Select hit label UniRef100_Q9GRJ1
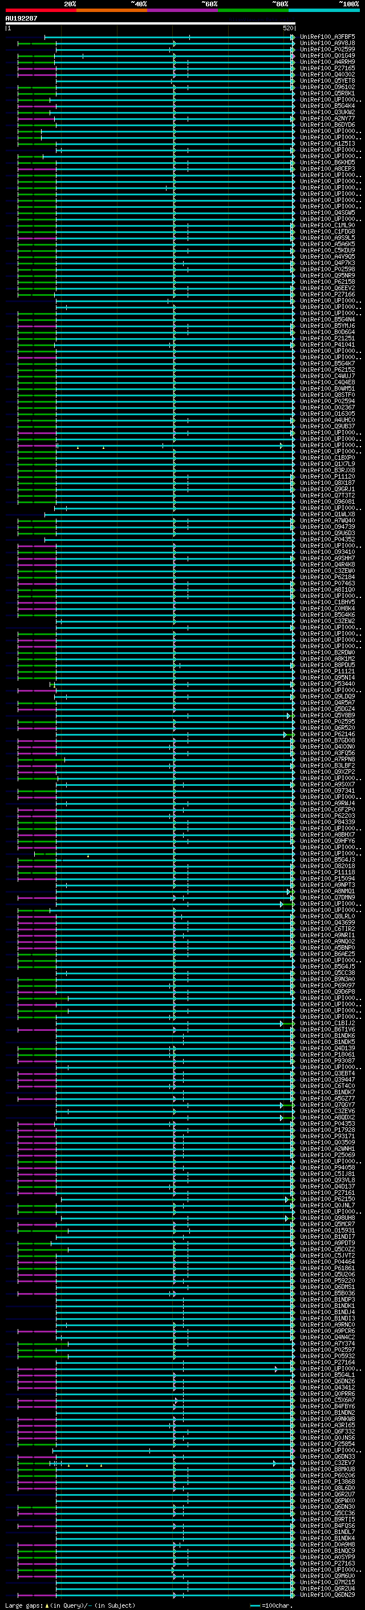Viewport: 365px width, 1610px height. pos(327,489)
